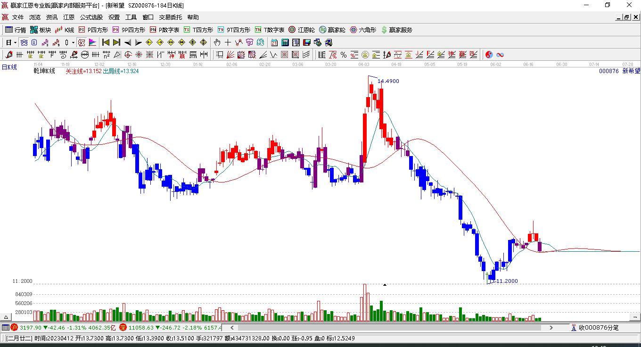Click the 赢家服务 button
641x347 pixels.
[396, 30]
